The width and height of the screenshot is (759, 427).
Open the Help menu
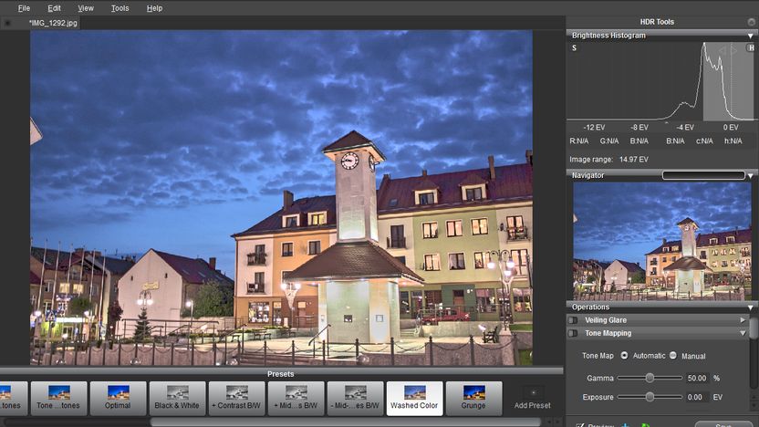[x=154, y=8]
